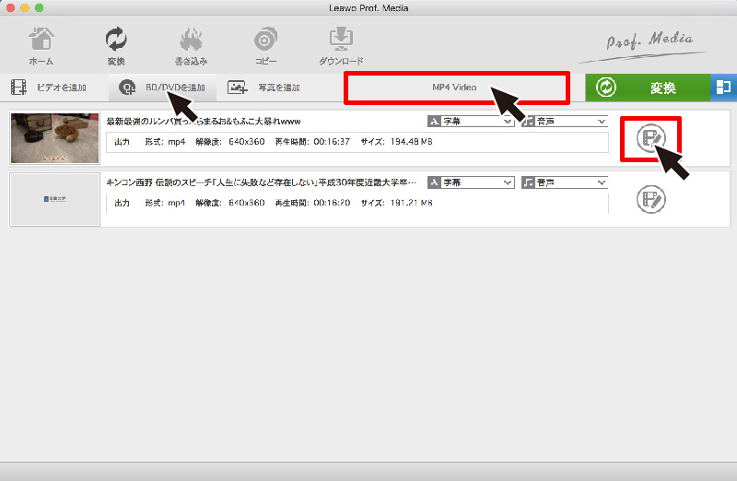Click the 191.21 MB size value

tap(411, 203)
